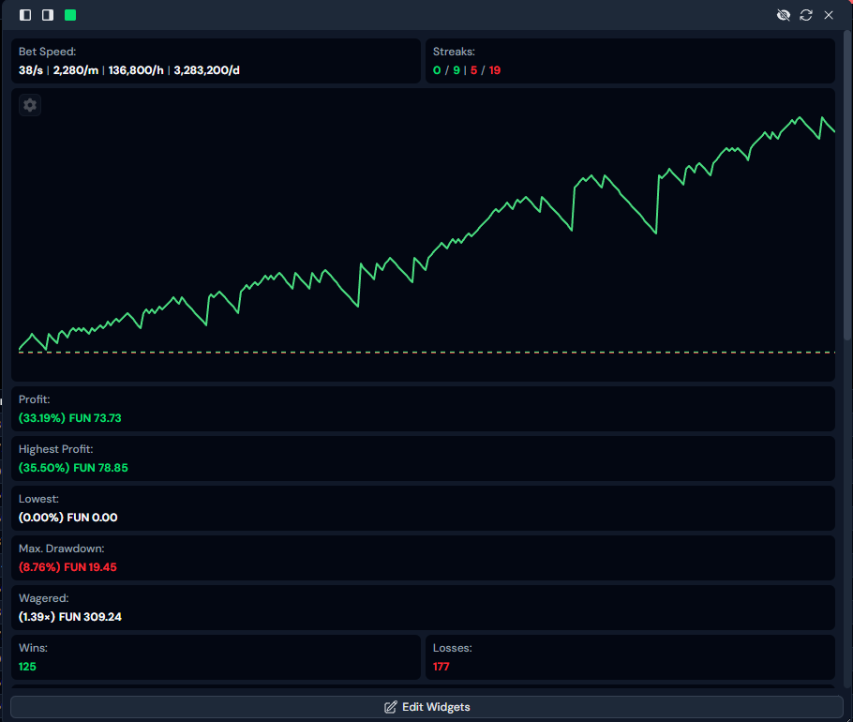Open chart settings with the gear icon
This screenshot has height=722, width=853.
30,105
